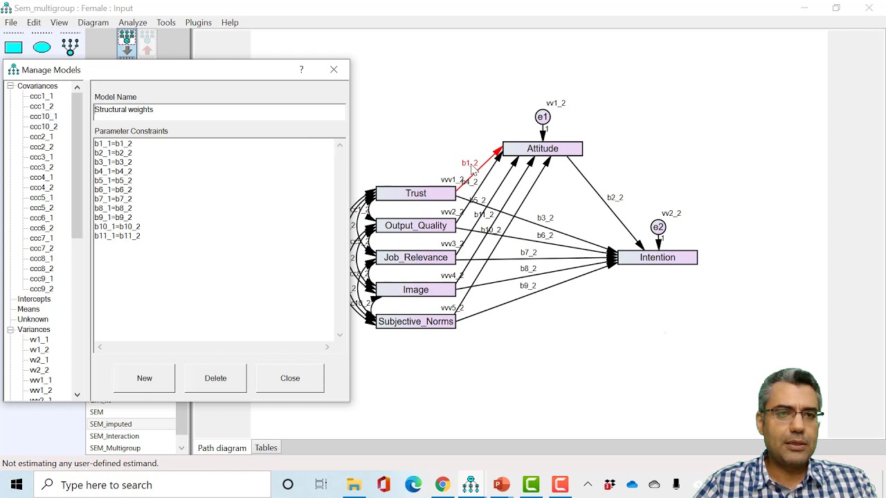
Task: Select SEM_Interaction in the file list
Action: pyautogui.click(x=114, y=436)
